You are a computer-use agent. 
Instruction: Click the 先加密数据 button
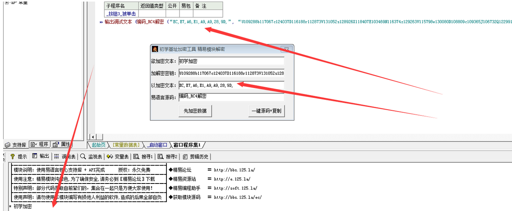(195, 111)
